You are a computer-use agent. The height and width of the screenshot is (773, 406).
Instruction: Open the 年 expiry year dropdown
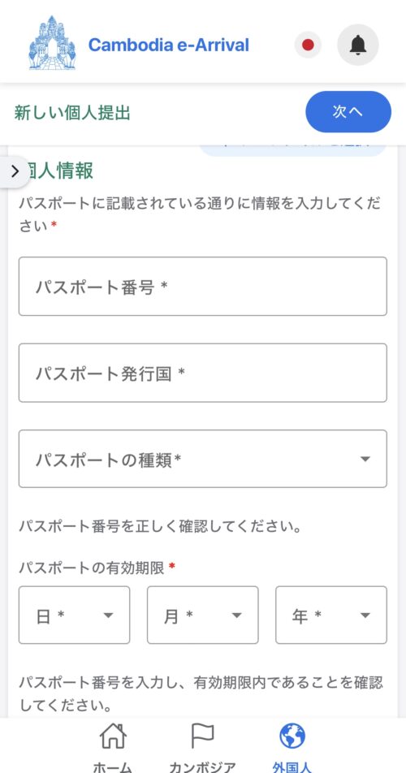click(x=331, y=615)
